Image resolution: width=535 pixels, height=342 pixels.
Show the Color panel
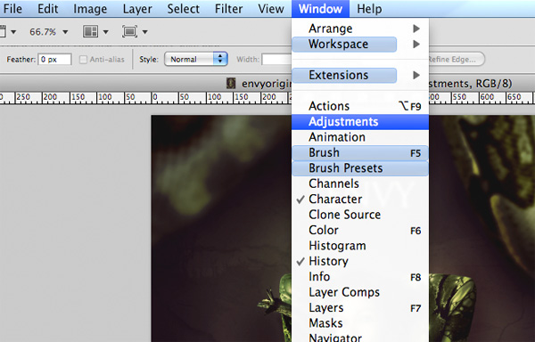[360, 231]
